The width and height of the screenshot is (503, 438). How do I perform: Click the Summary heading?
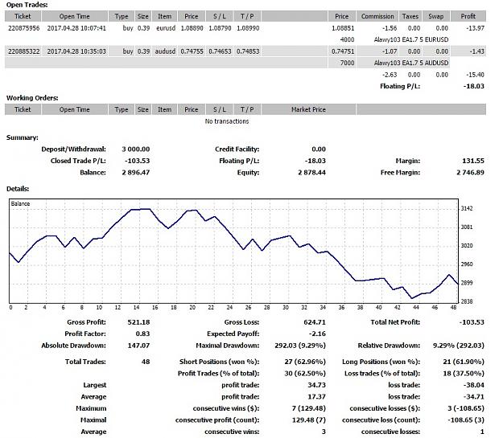coord(23,137)
